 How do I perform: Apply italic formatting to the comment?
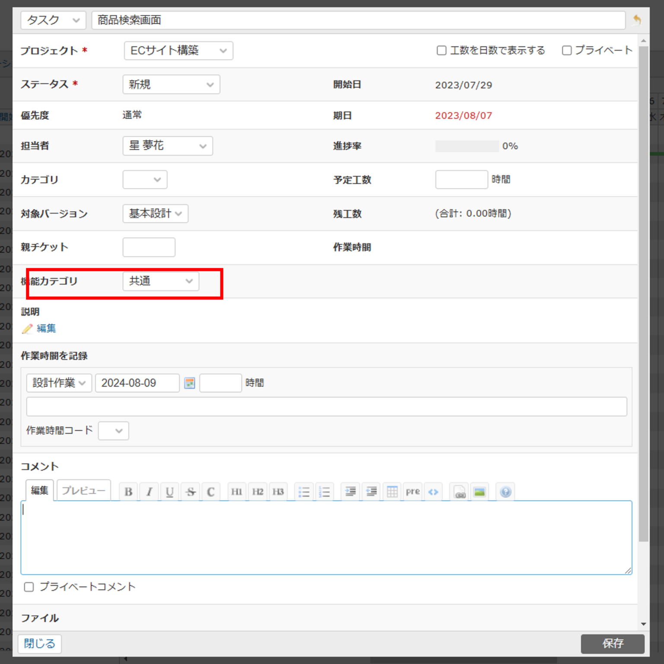point(149,492)
